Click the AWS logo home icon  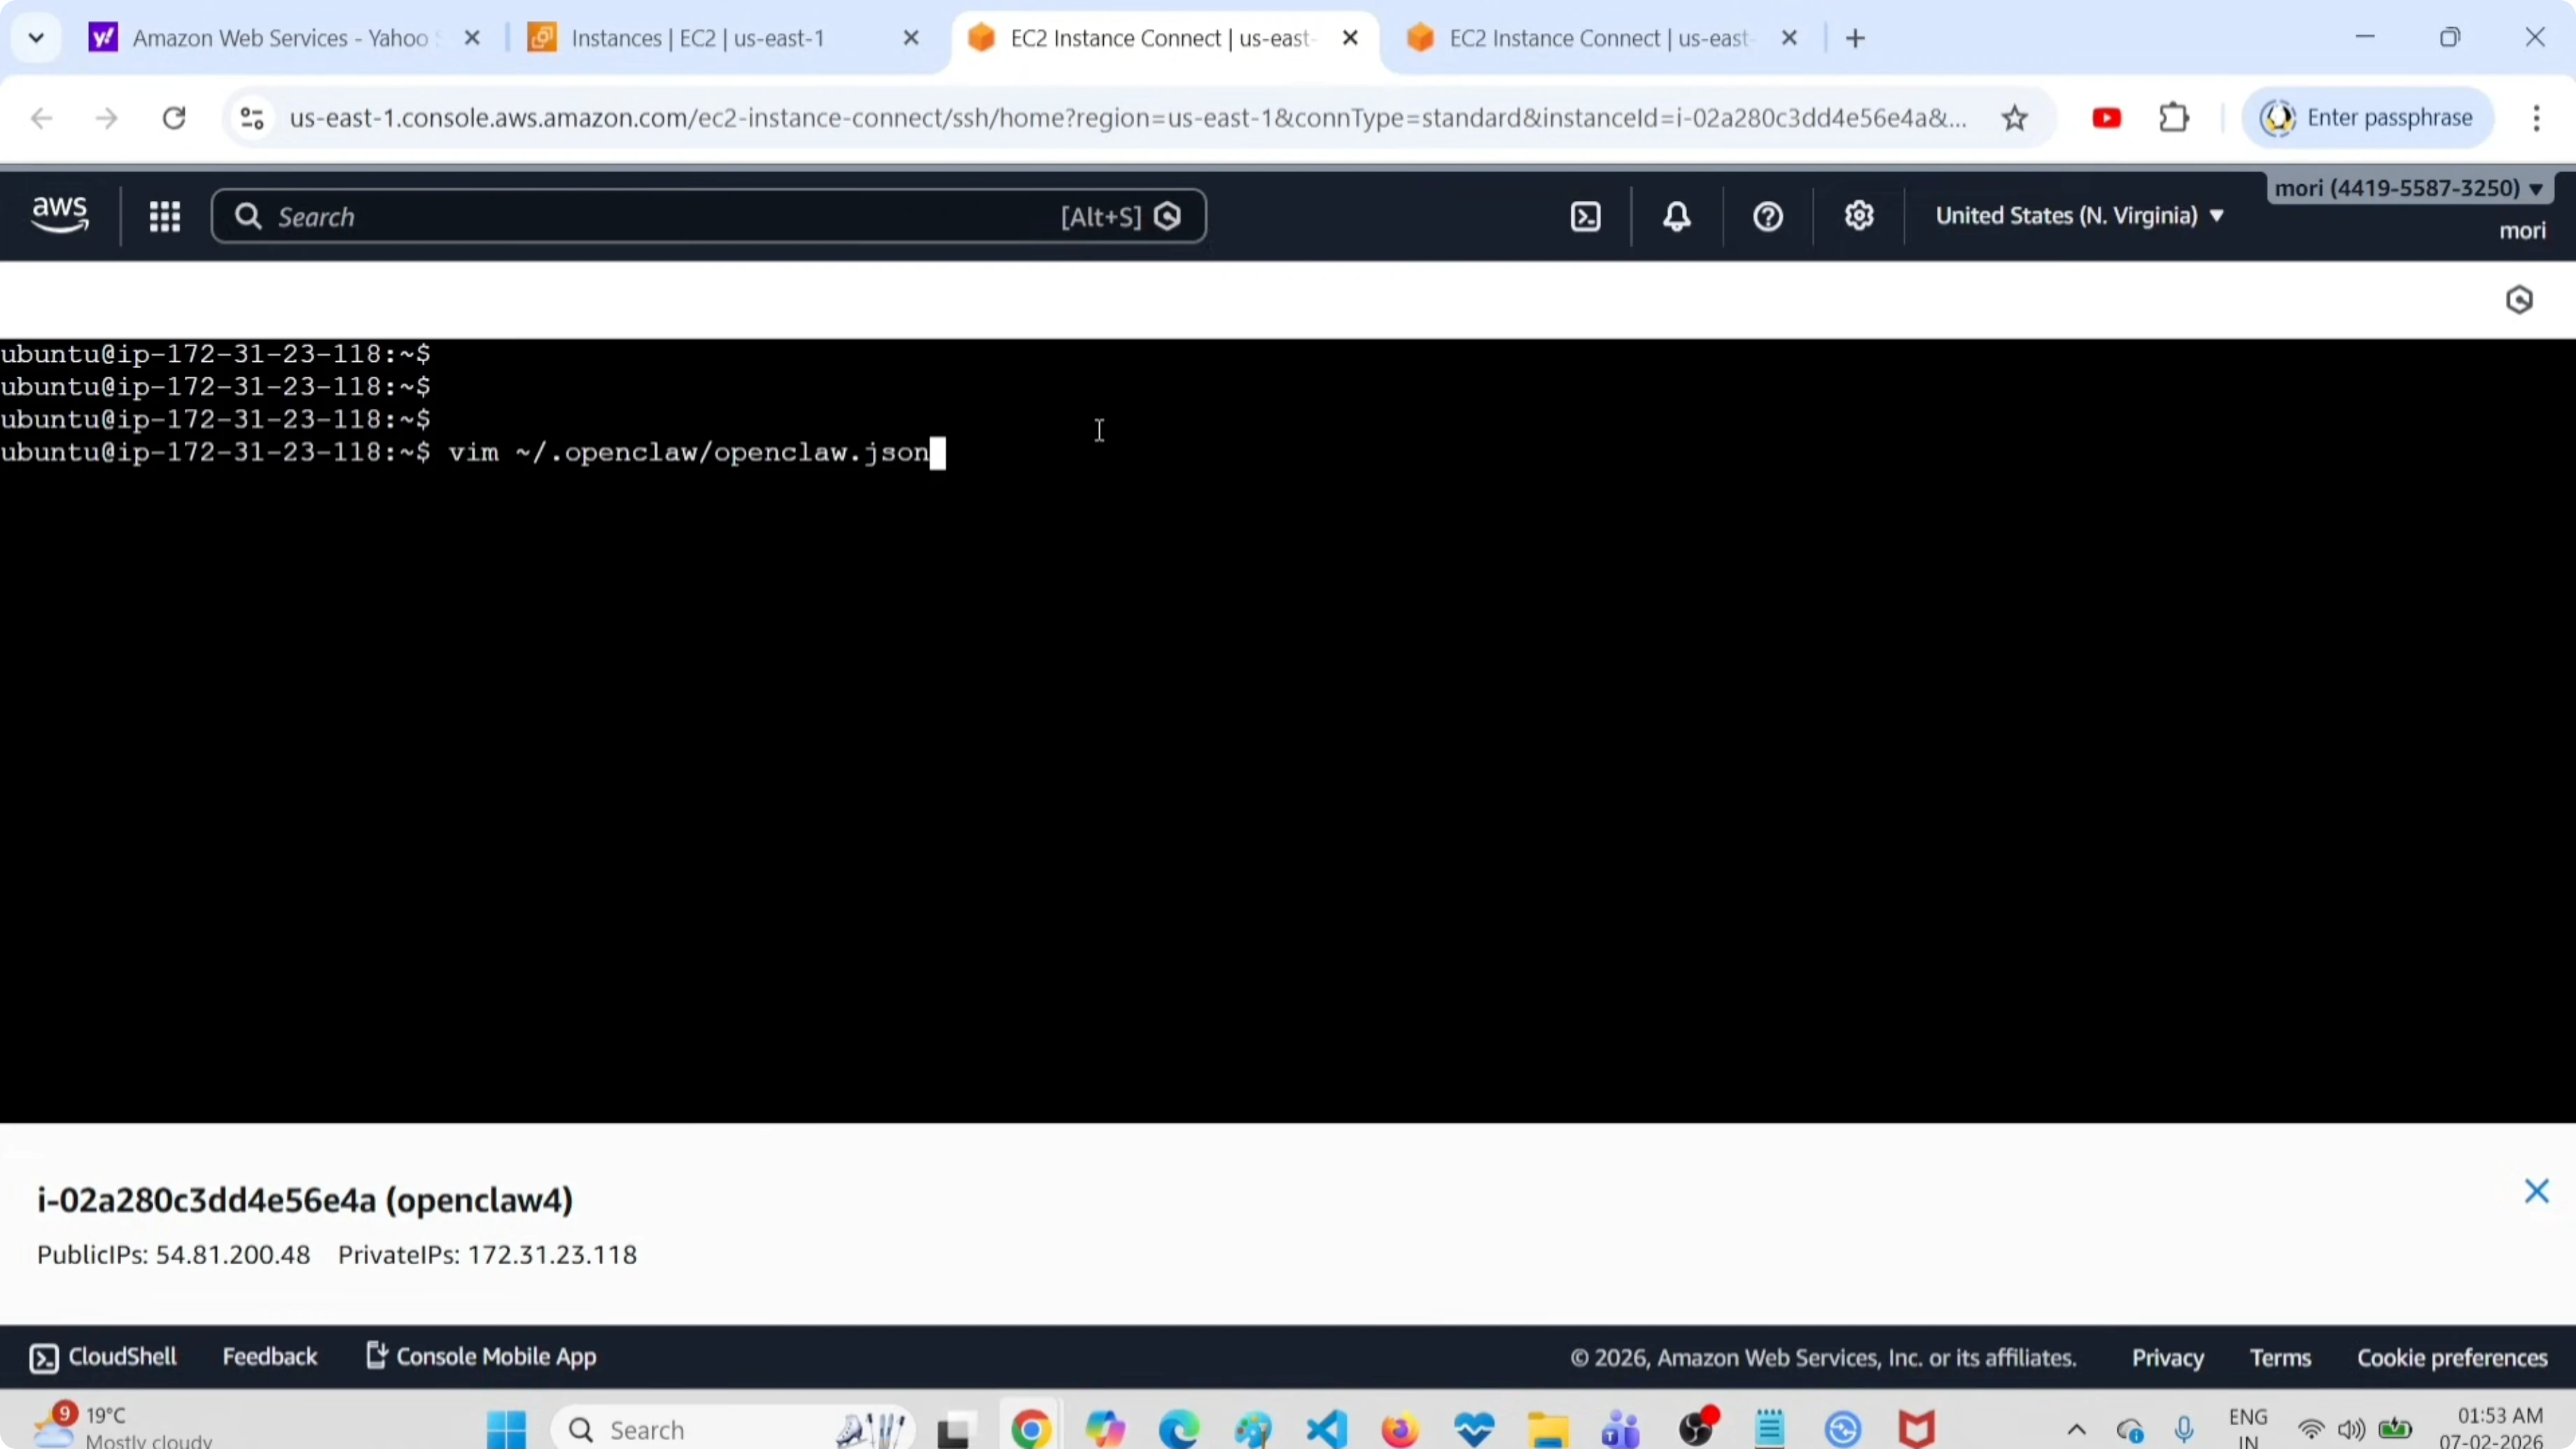point(60,214)
